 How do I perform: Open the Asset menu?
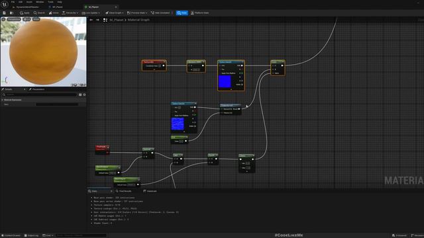[x=29, y=2]
